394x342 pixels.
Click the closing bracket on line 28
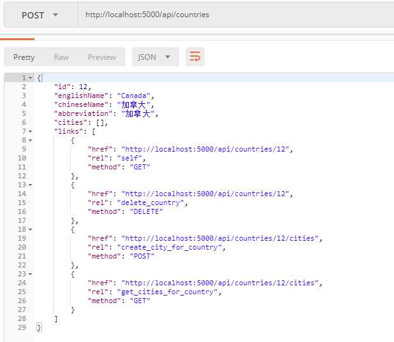[56, 319]
